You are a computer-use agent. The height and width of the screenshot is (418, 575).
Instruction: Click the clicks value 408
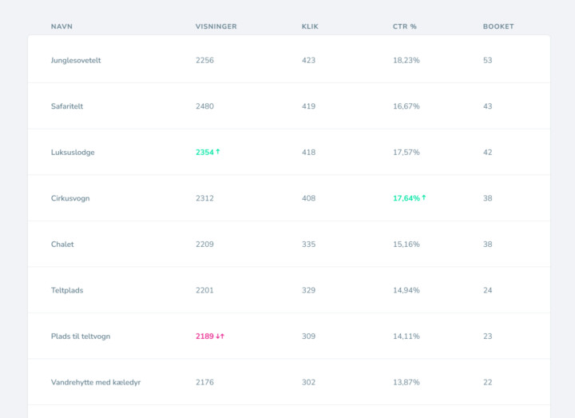point(308,198)
